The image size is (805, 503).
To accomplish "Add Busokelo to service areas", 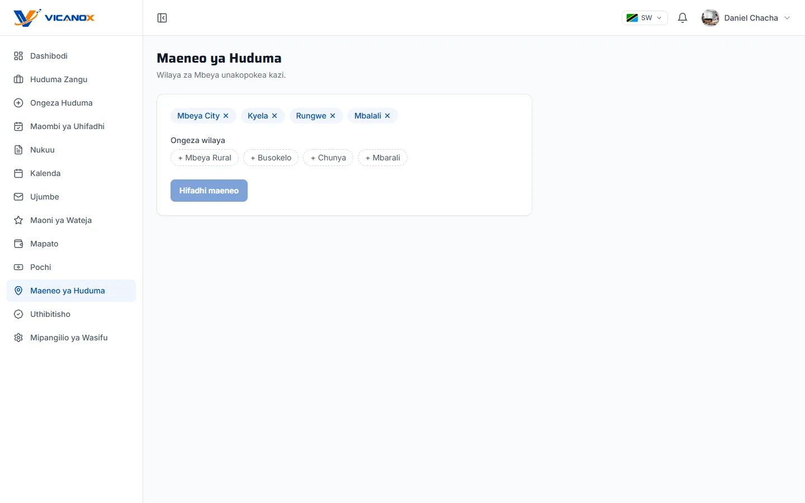I will point(271,158).
